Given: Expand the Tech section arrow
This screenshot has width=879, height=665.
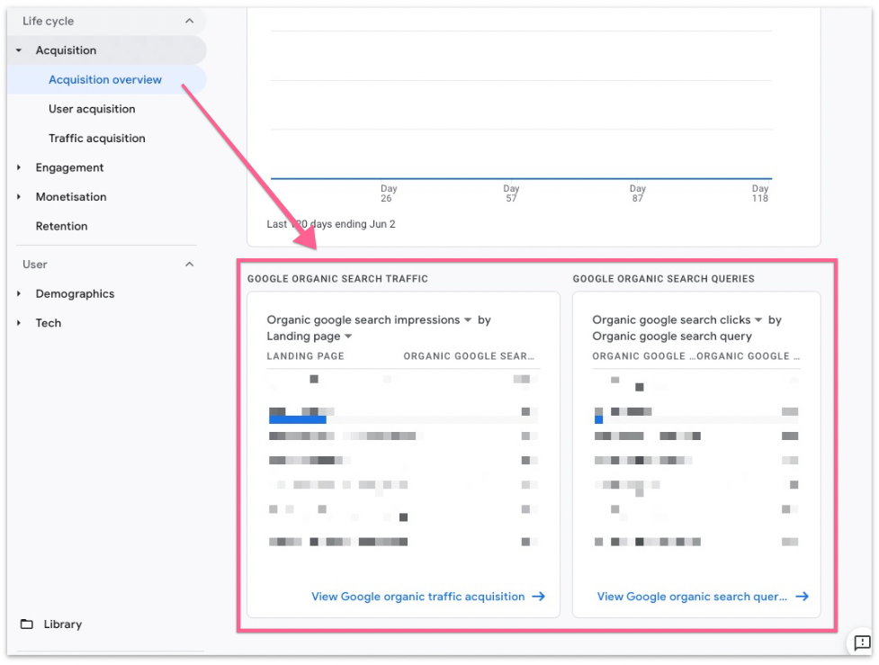Looking at the screenshot, I should (x=19, y=323).
